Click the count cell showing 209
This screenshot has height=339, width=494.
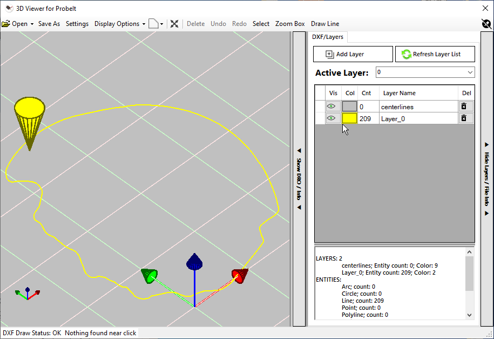pos(368,119)
